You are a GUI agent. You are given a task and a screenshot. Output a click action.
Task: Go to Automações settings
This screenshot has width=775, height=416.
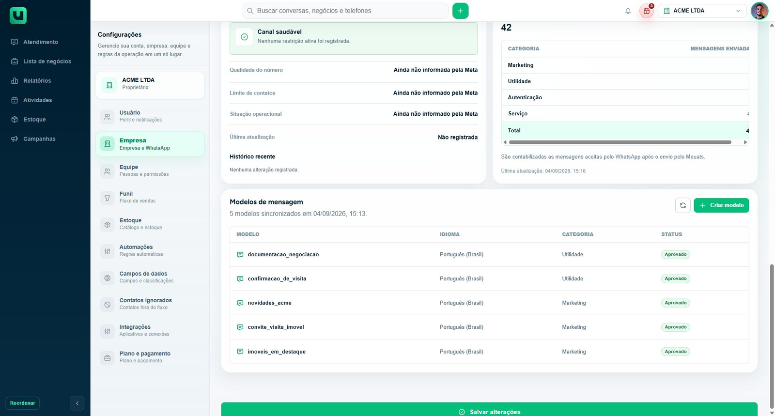[x=150, y=251]
